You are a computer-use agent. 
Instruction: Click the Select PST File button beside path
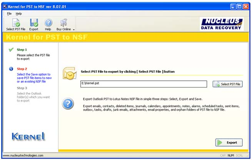pyautogui.click(x=228, y=84)
